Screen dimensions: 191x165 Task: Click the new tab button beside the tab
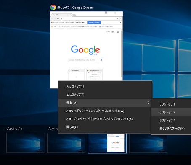pos(74,15)
